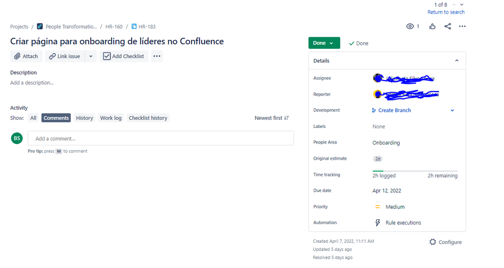Image resolution: width=504 pixels, height=268 pixels.
Task: Edit People Area value Onboarding
Action: [386, 143]
